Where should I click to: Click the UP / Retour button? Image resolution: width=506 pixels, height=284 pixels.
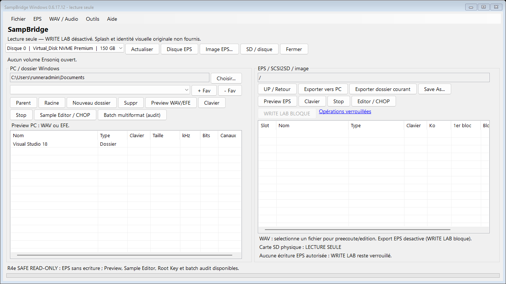pyautogui.click(x=277, y=89)
